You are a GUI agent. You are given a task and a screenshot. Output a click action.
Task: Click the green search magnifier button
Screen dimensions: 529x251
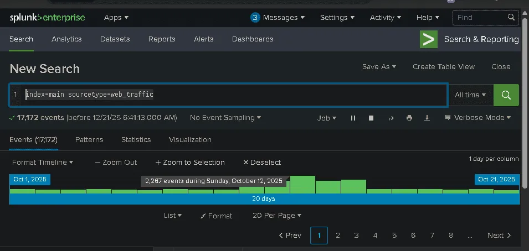coord(506,95)
